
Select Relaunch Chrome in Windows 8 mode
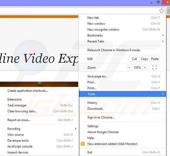point(122,50)
